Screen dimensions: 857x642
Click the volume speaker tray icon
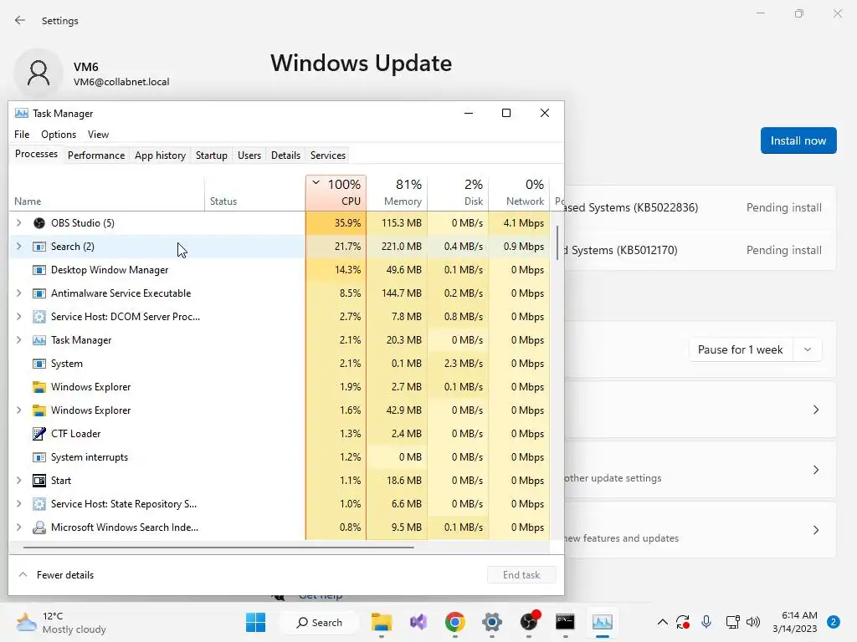pos(753,622)
